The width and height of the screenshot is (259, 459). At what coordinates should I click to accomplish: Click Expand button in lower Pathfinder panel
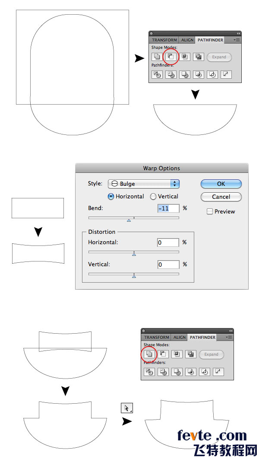click(x=212, y=354)
